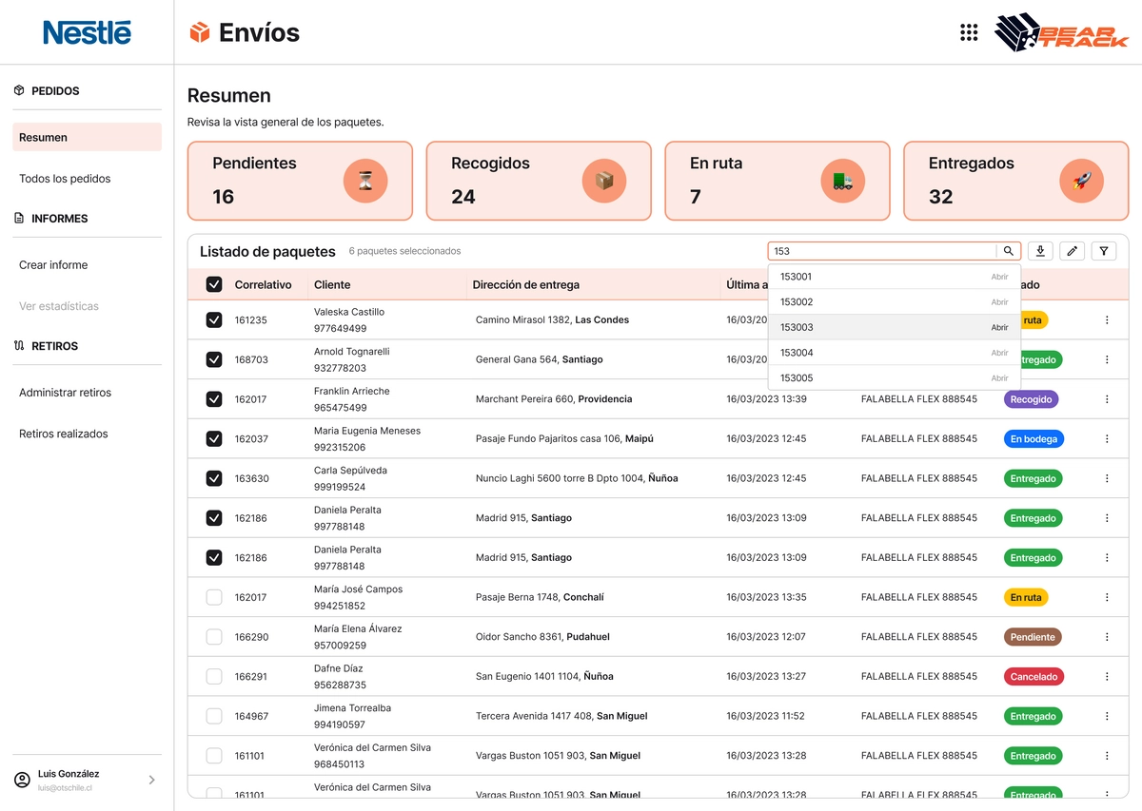Uncheck the Arnold Tognarelli row checkbox

coord(214,359)
